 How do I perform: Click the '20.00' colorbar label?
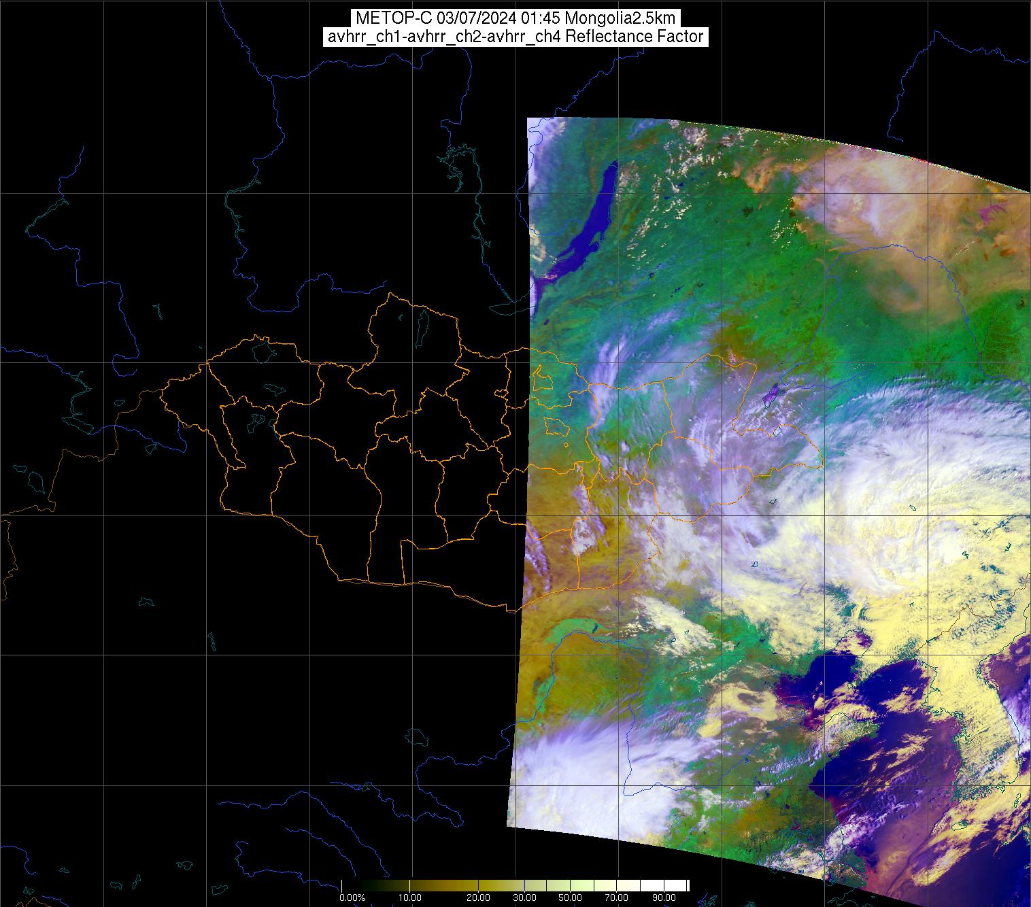click(478, 897)
